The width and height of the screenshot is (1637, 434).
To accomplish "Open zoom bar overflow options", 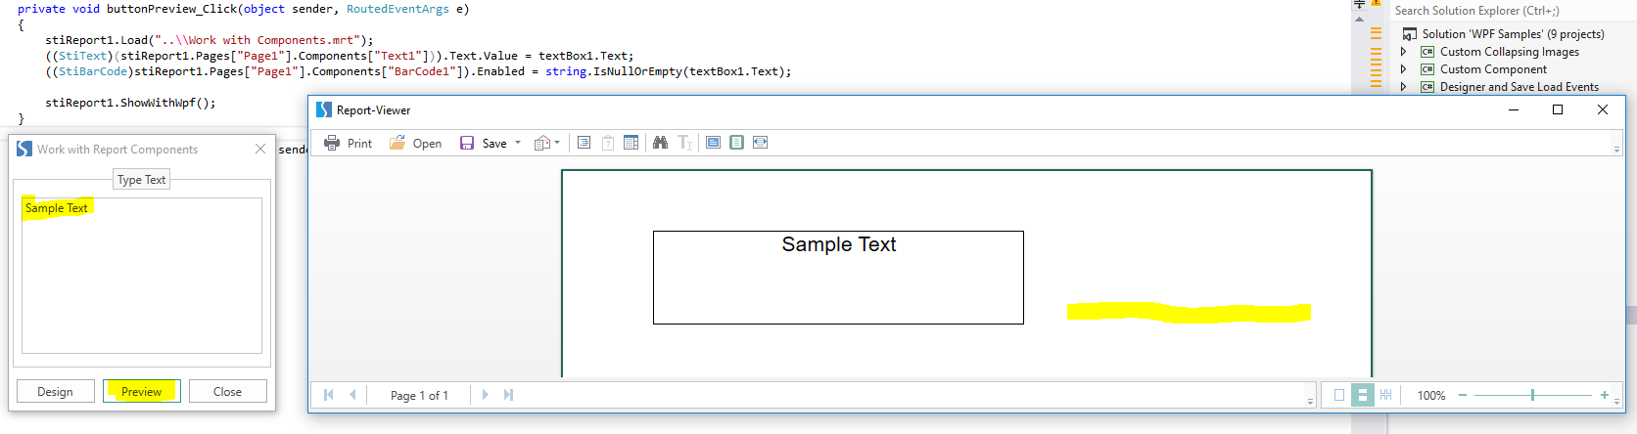I will pyautogui.click(x=1616, y=401).
